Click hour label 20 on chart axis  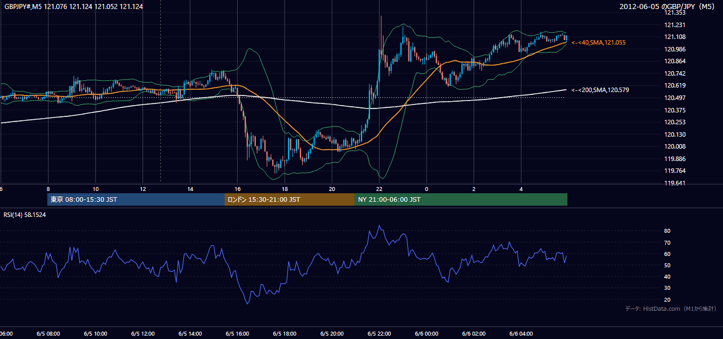332,189
